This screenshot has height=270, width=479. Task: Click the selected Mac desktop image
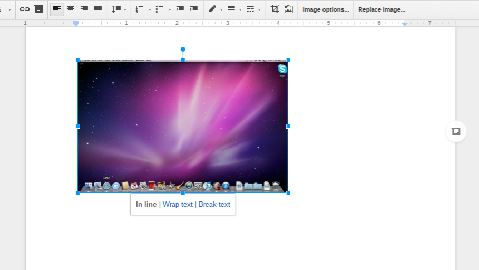pyautogui.click(x=183, y=126)
